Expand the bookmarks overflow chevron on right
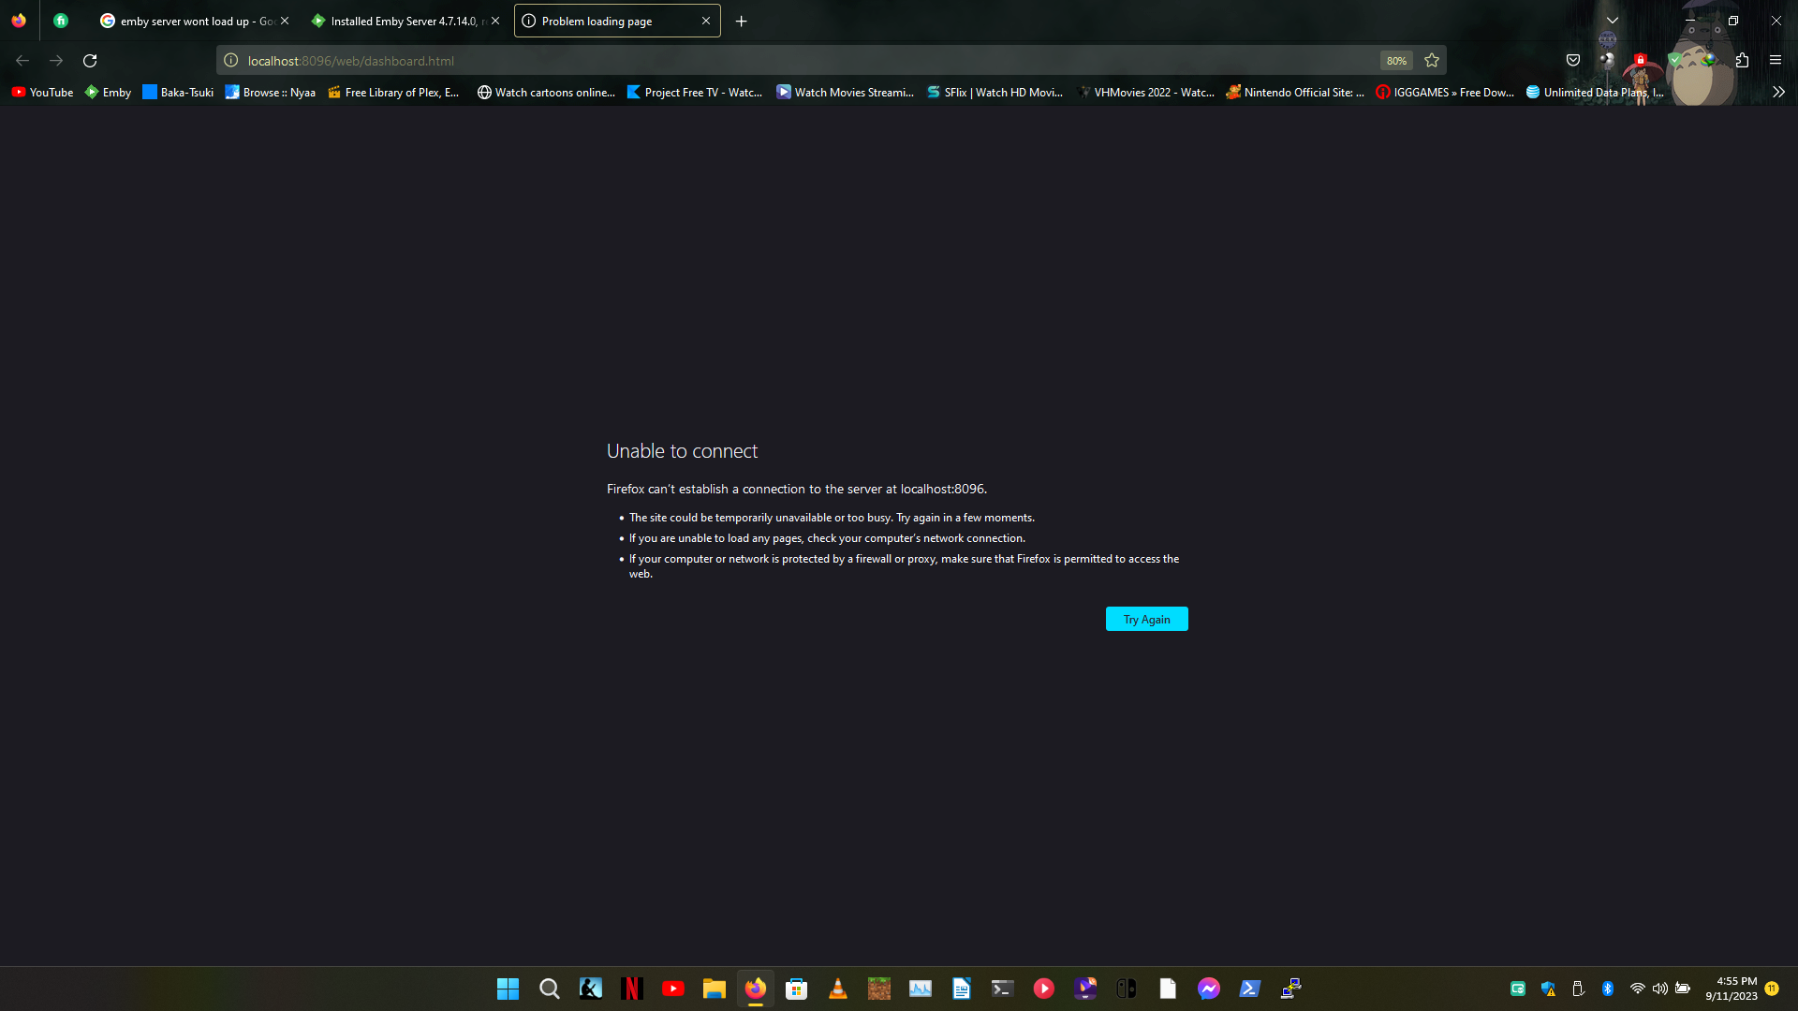The height and width of the screenshot is (1011, 1798). (1778, 92)
